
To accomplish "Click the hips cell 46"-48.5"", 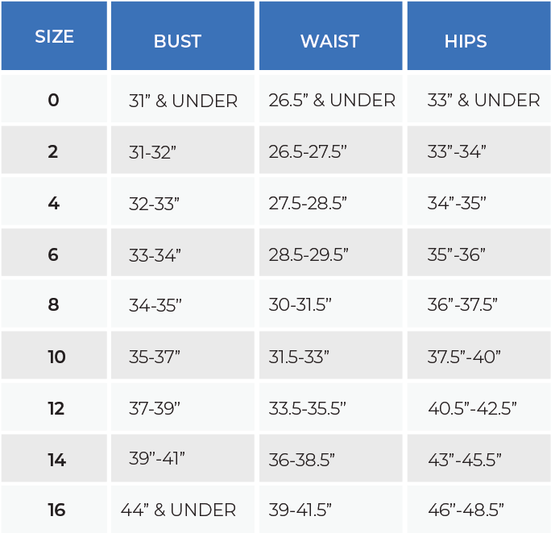I will click(x=466, y=510).
